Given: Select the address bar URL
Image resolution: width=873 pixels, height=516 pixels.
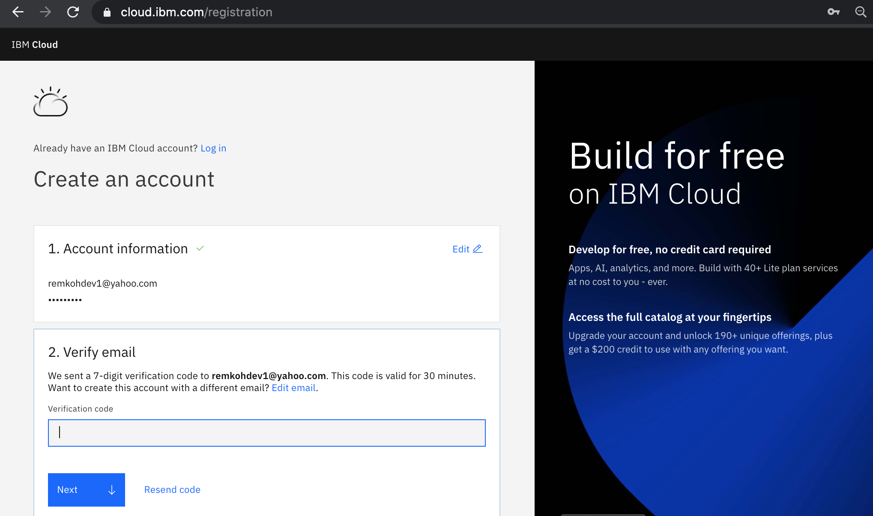Looking at the screenshot, I should [x=197, y=12].
